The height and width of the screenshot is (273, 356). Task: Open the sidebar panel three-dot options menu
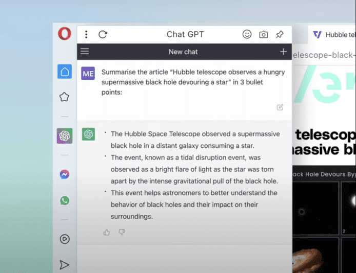click(86, 34)
